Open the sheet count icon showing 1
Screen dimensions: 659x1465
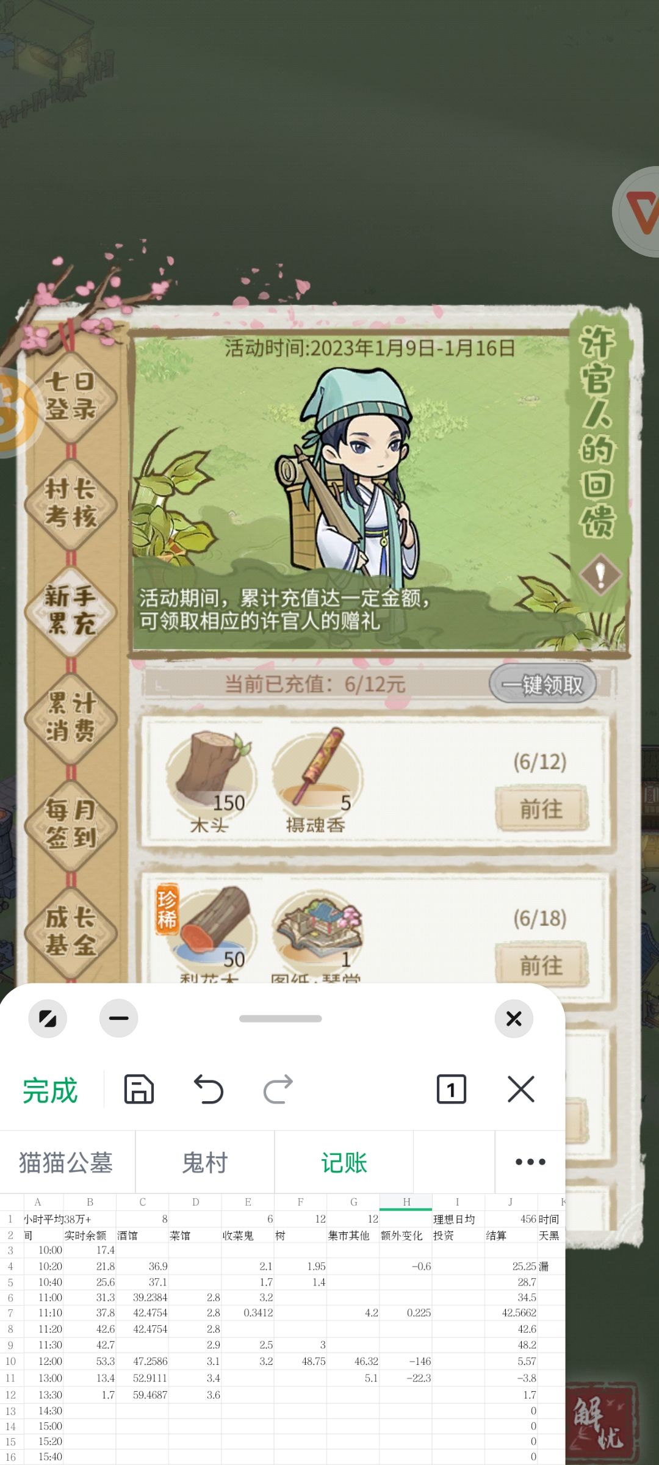point(452,1089)
